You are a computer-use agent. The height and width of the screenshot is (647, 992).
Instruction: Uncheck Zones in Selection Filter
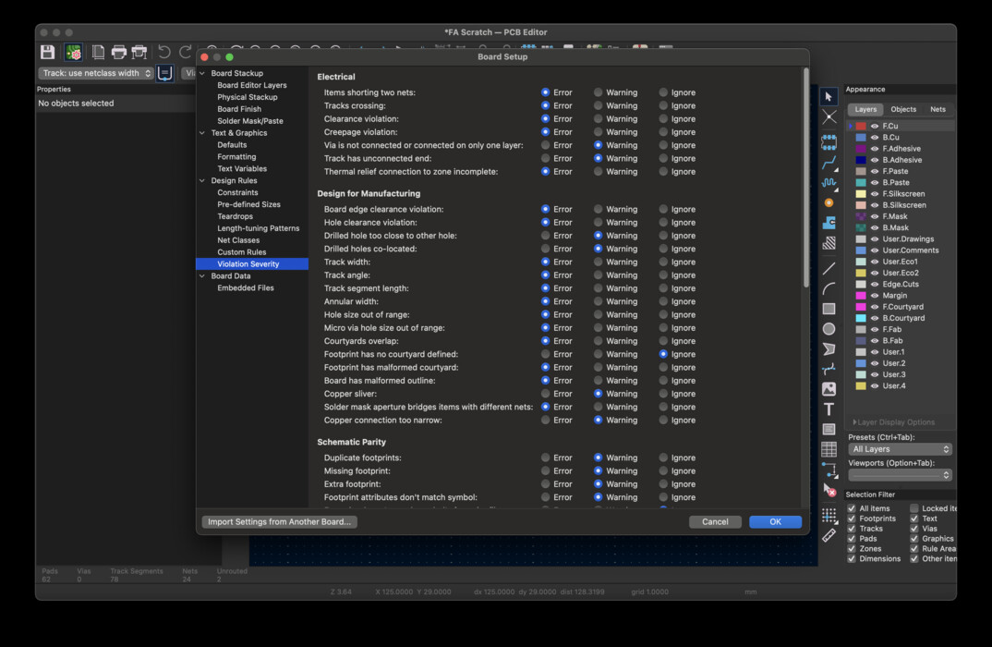[852, 549]
